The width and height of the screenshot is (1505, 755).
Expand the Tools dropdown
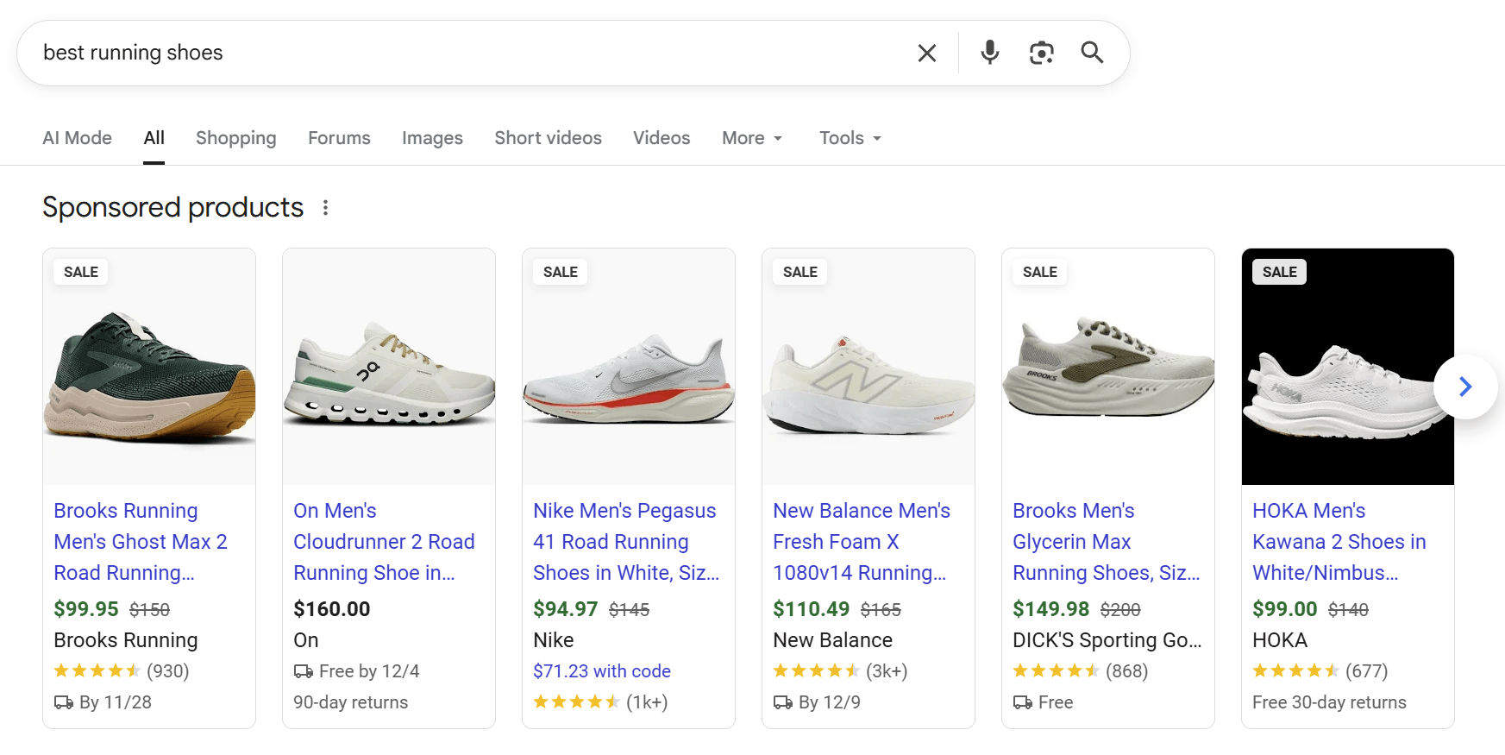coord(850,138)
